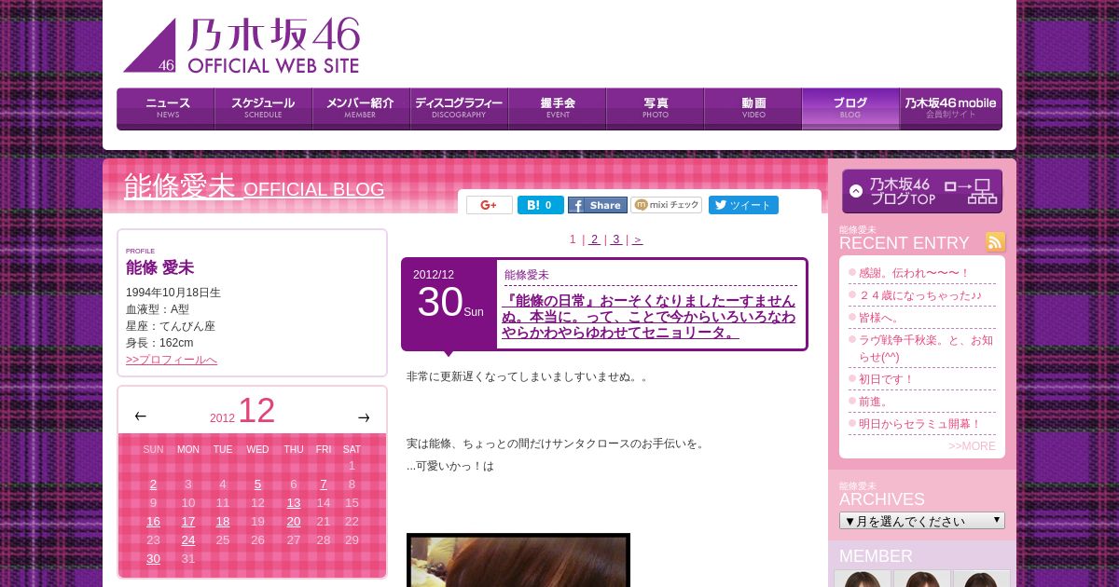This screenshot has height=587, width=1119.
Task: Tweet this blog with ツイート button
Action: [743, 205]
